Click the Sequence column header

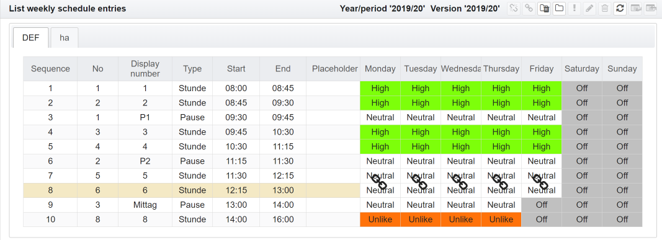coord(50,69)
